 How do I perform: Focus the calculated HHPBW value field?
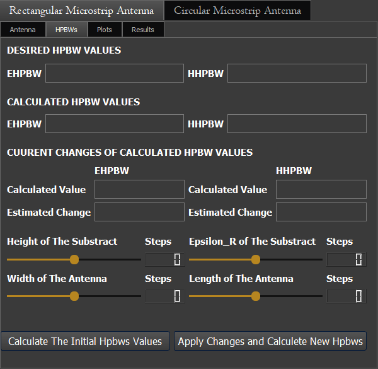(x=297, y=124)
